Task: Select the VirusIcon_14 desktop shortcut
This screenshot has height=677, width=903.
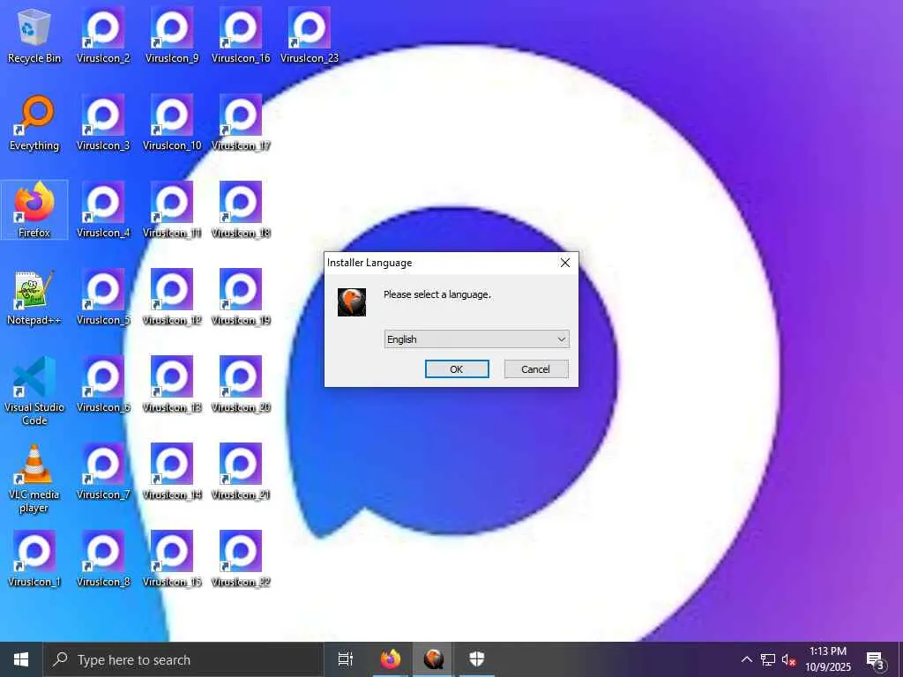Action: click(172, 472)
